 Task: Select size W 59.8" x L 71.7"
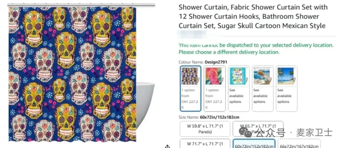(x=205, y=129)
